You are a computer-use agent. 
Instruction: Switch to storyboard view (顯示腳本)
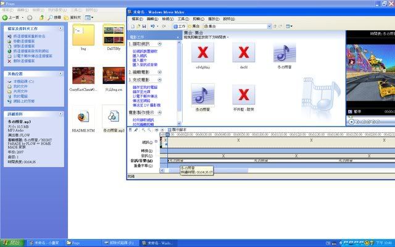180,130
